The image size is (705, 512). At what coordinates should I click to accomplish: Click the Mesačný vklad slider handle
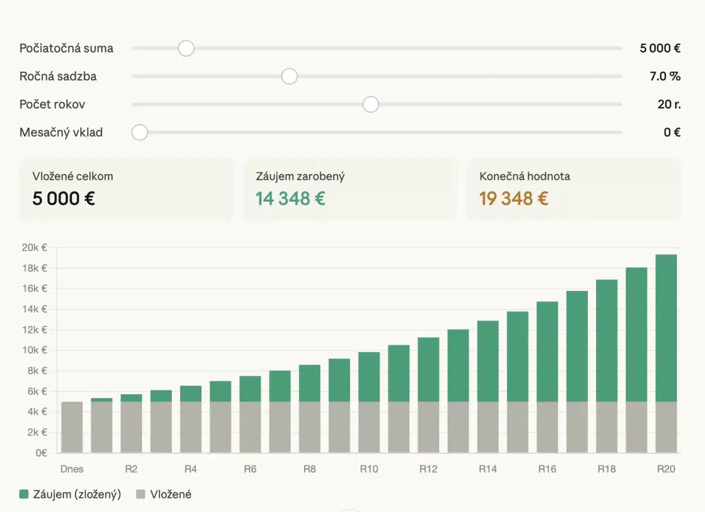click(x=140, y=132)
